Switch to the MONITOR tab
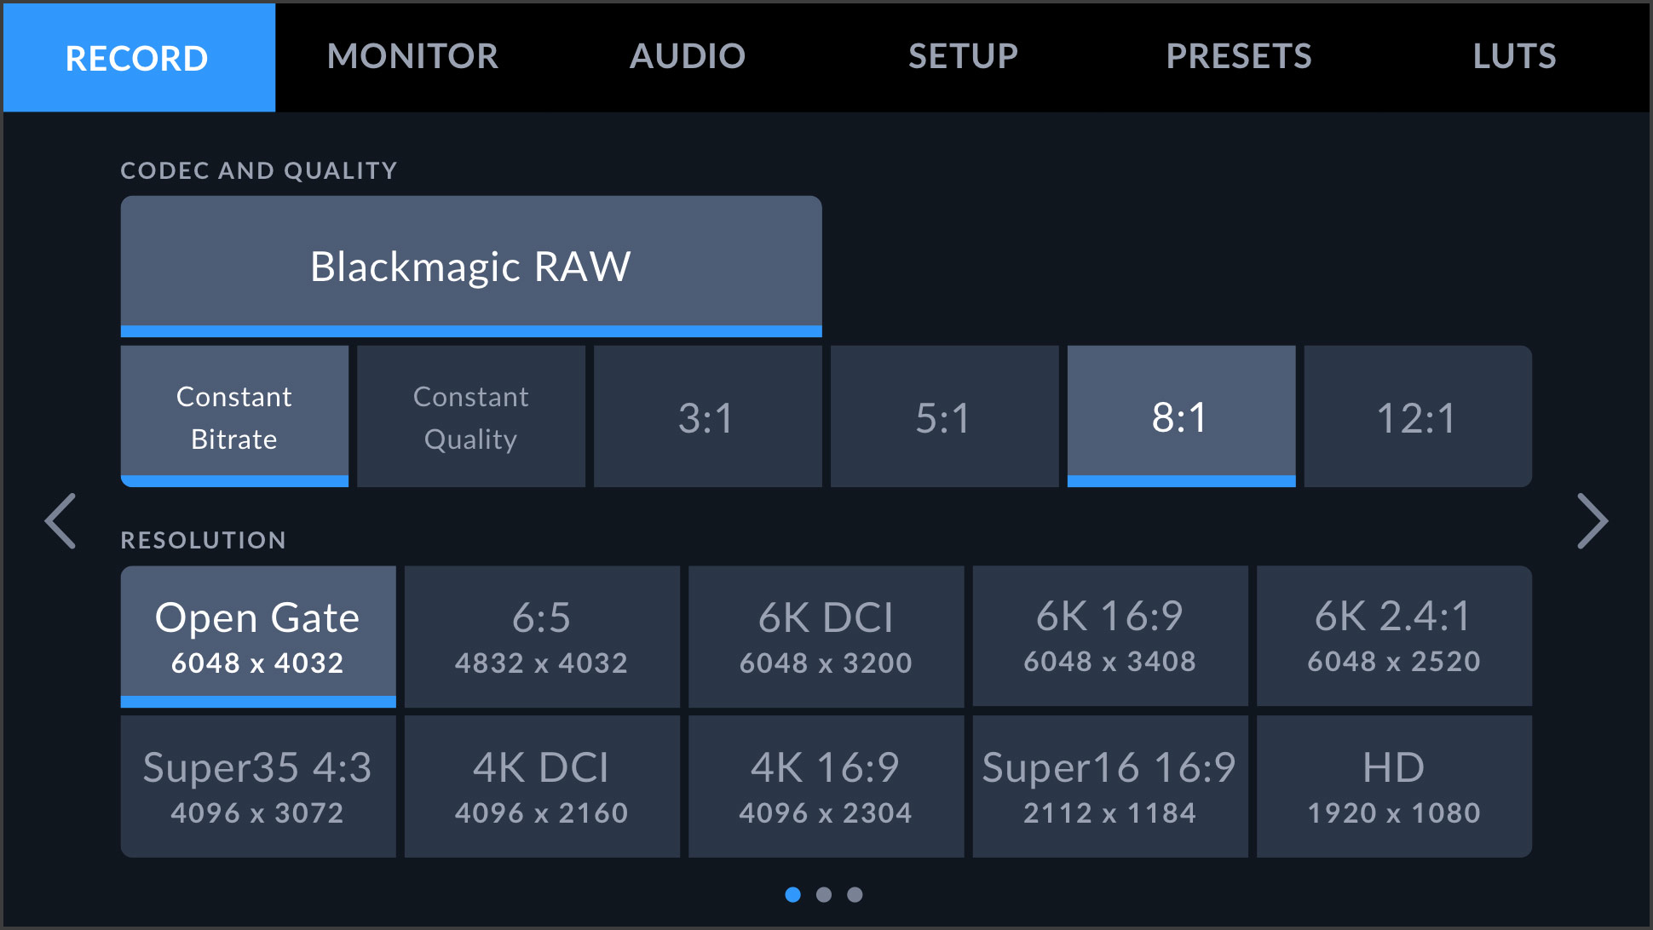This screenshot has width=1653, height=930. pyautogui.click(x=413, y=56)
